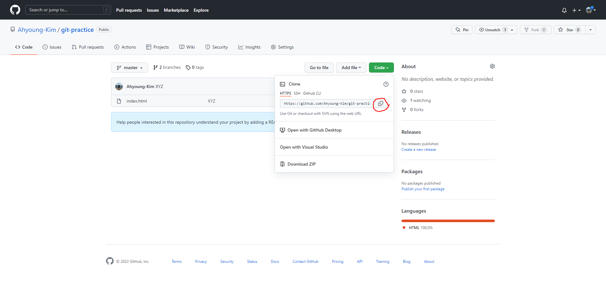Switch to the Code tab

(24, 47)
